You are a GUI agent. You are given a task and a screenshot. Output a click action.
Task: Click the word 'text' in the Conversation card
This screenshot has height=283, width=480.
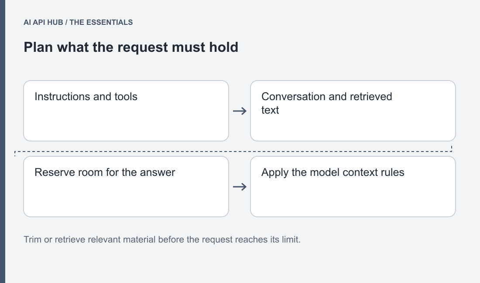coord(270,110)
